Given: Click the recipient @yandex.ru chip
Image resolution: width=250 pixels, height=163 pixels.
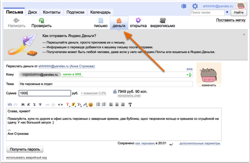Looking at the screenshot, I should 40,74.
